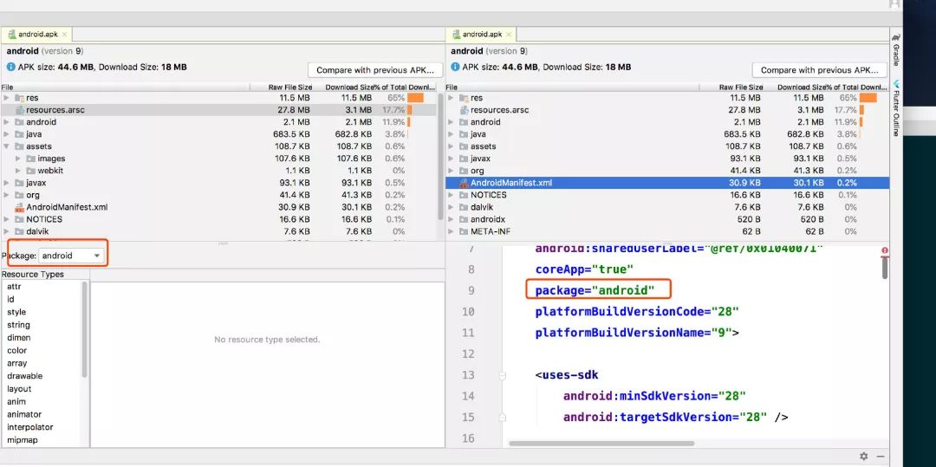Click the red error indicator in the editor gutter
This screenshot has width=936, height=467.
tap(885, 250)
